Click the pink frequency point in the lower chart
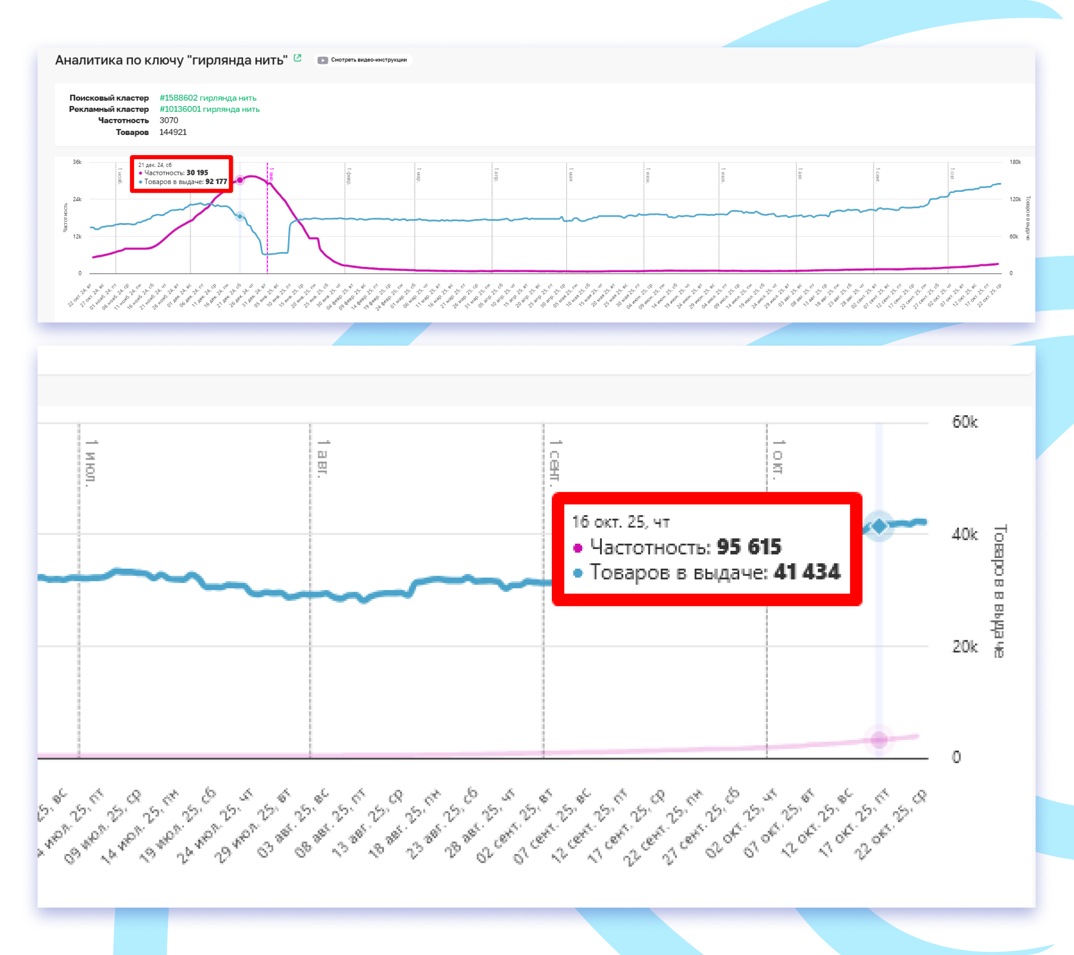This screenshot has width=1074, height=955. (x=879, y=740)
